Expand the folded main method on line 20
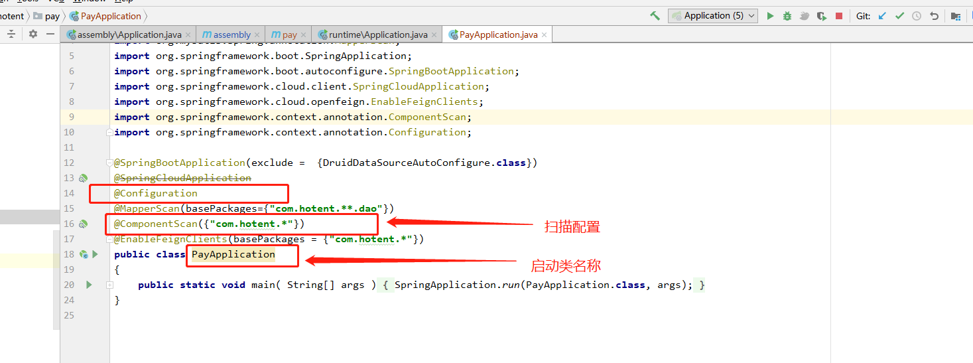Screen dimensions: 973x363 coord(110,285)
